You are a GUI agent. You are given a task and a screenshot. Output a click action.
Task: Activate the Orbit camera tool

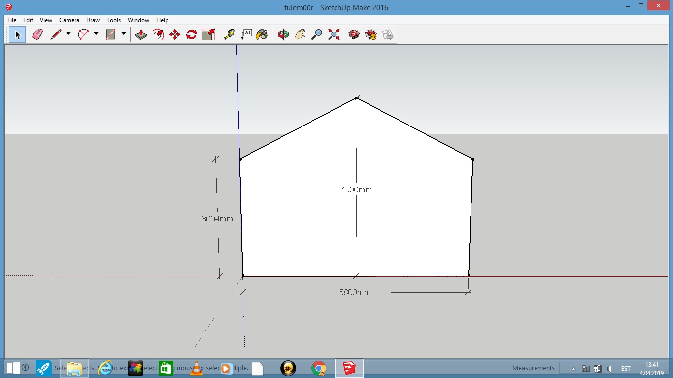283,34
